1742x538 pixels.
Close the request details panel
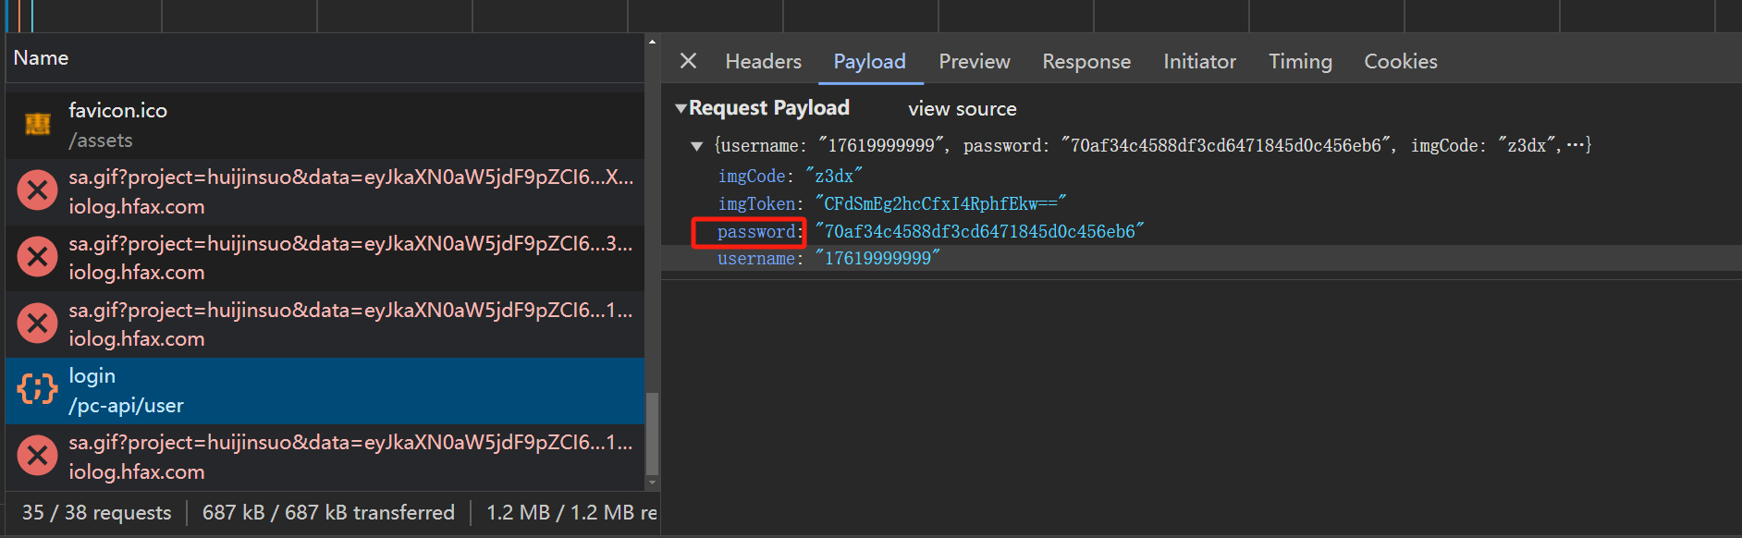[x=688, y=61]
